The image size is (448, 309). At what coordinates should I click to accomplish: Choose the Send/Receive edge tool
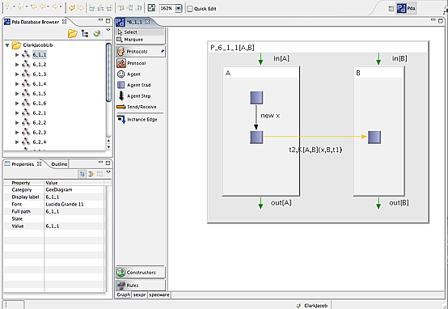[137, 107]
